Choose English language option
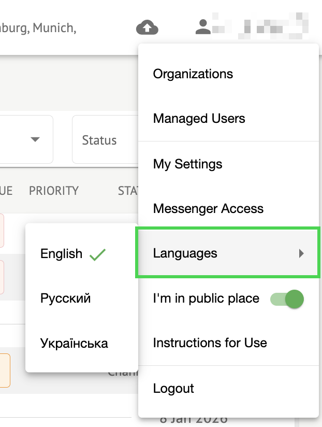322x427 pixels. [62, 254]
